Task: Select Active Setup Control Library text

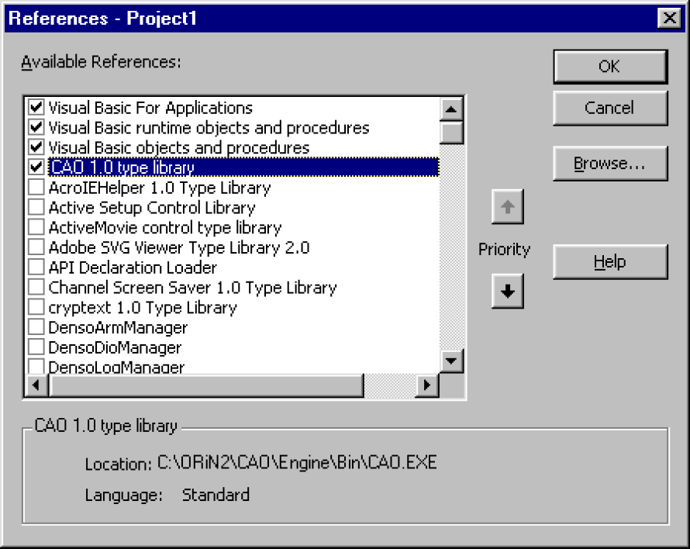Action: pyautogui.click(x=152, y=207)
